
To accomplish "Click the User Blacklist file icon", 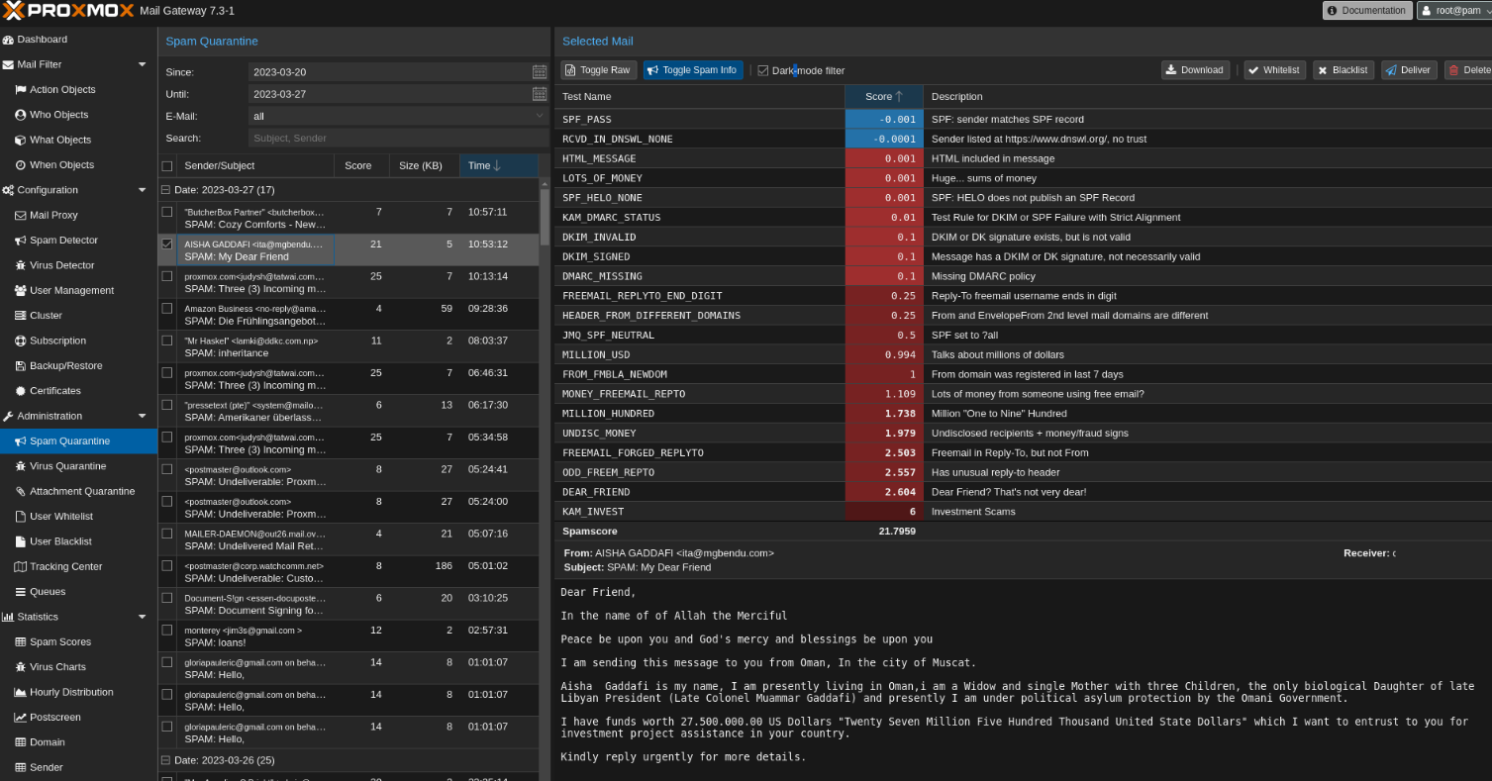I will point(21,541).
